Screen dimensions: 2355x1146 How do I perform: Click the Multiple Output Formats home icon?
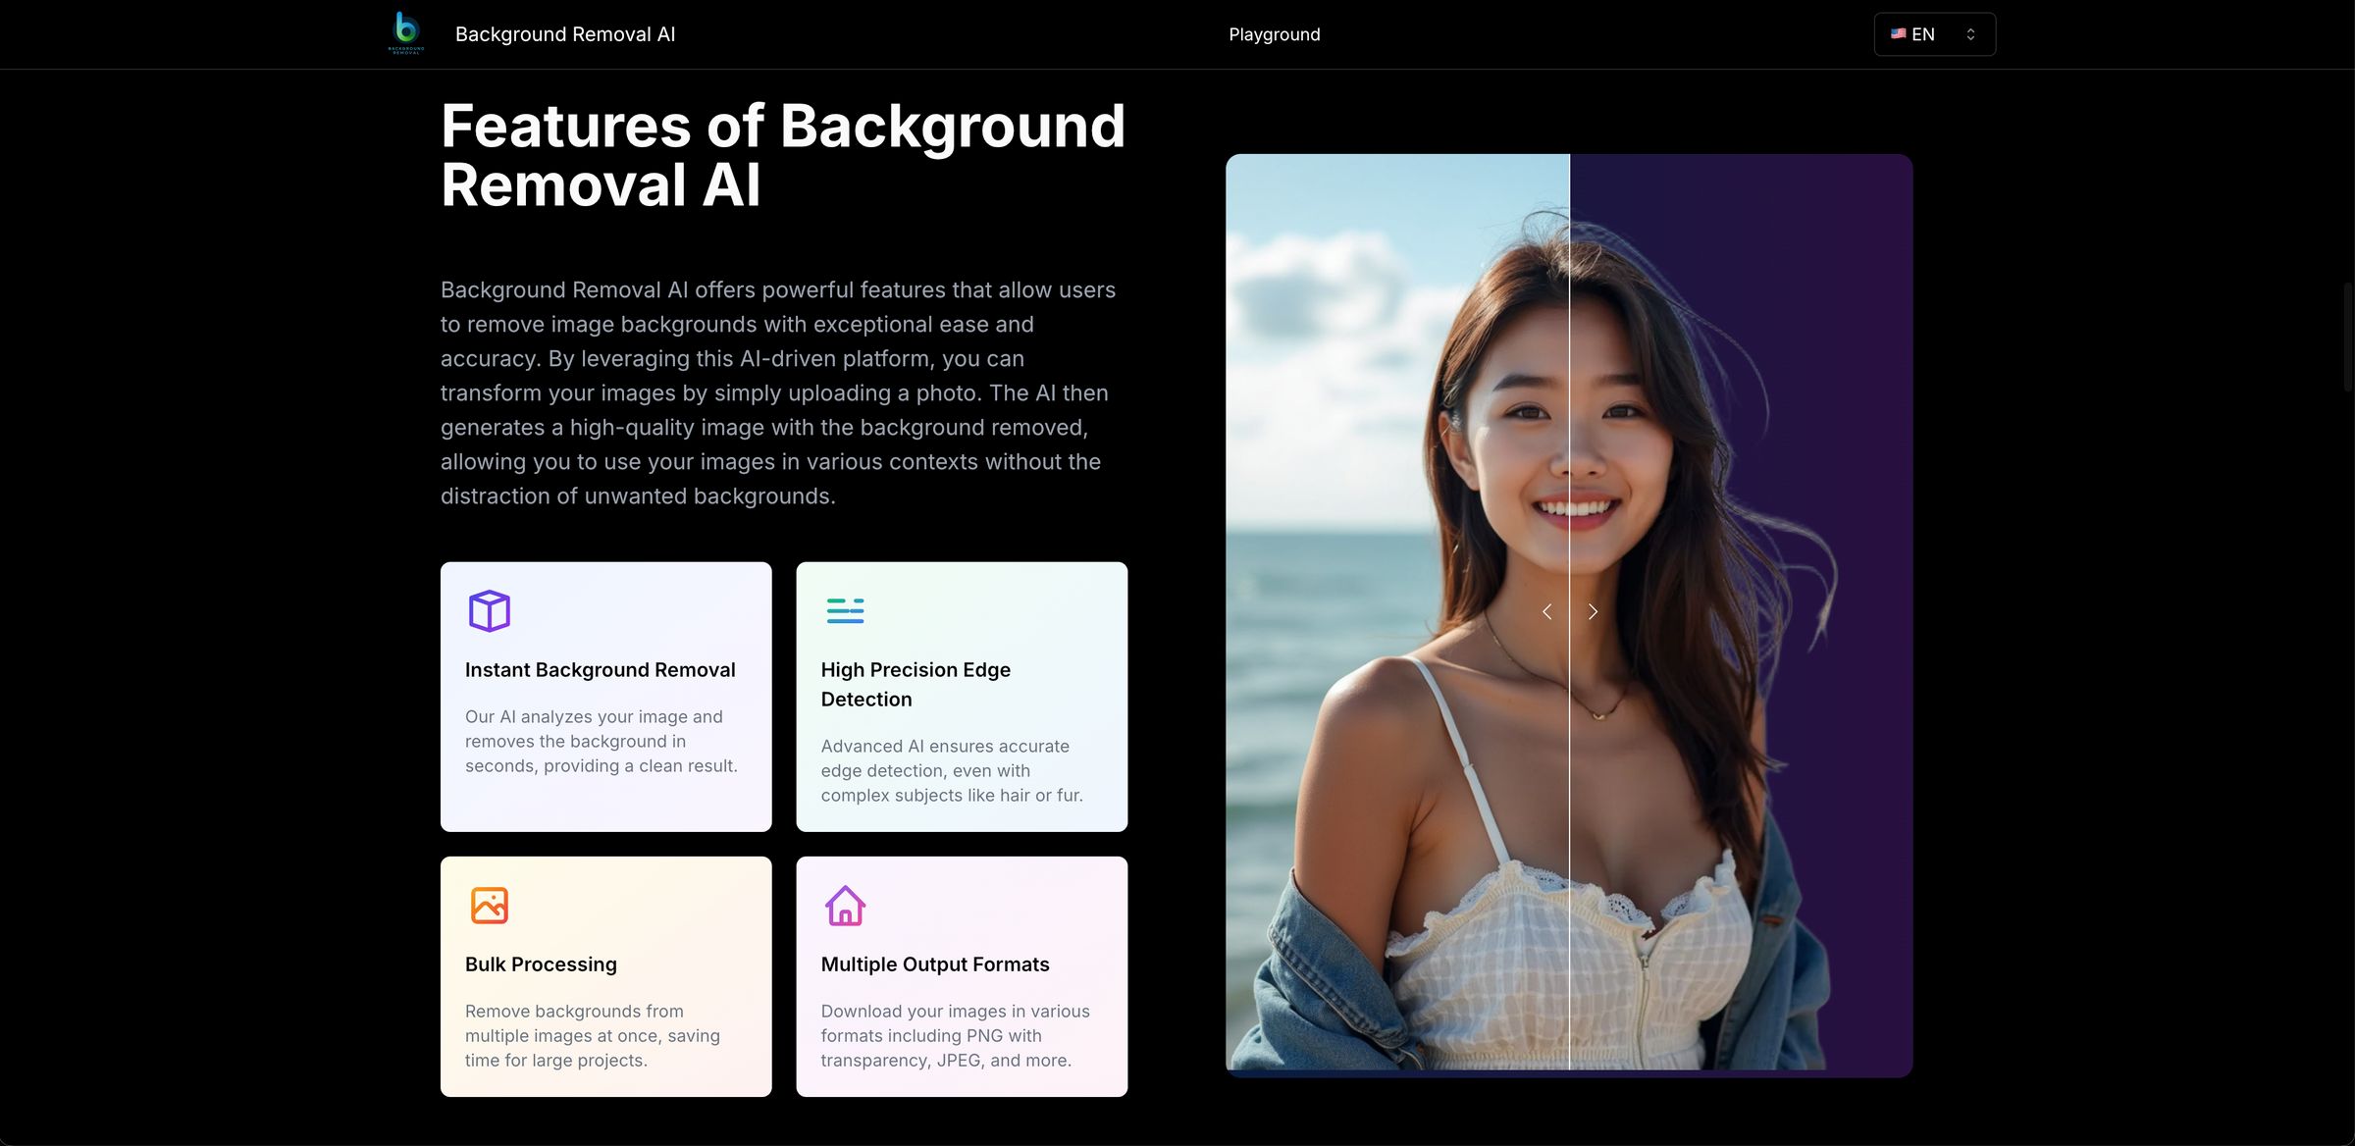[x=845, y=905]
